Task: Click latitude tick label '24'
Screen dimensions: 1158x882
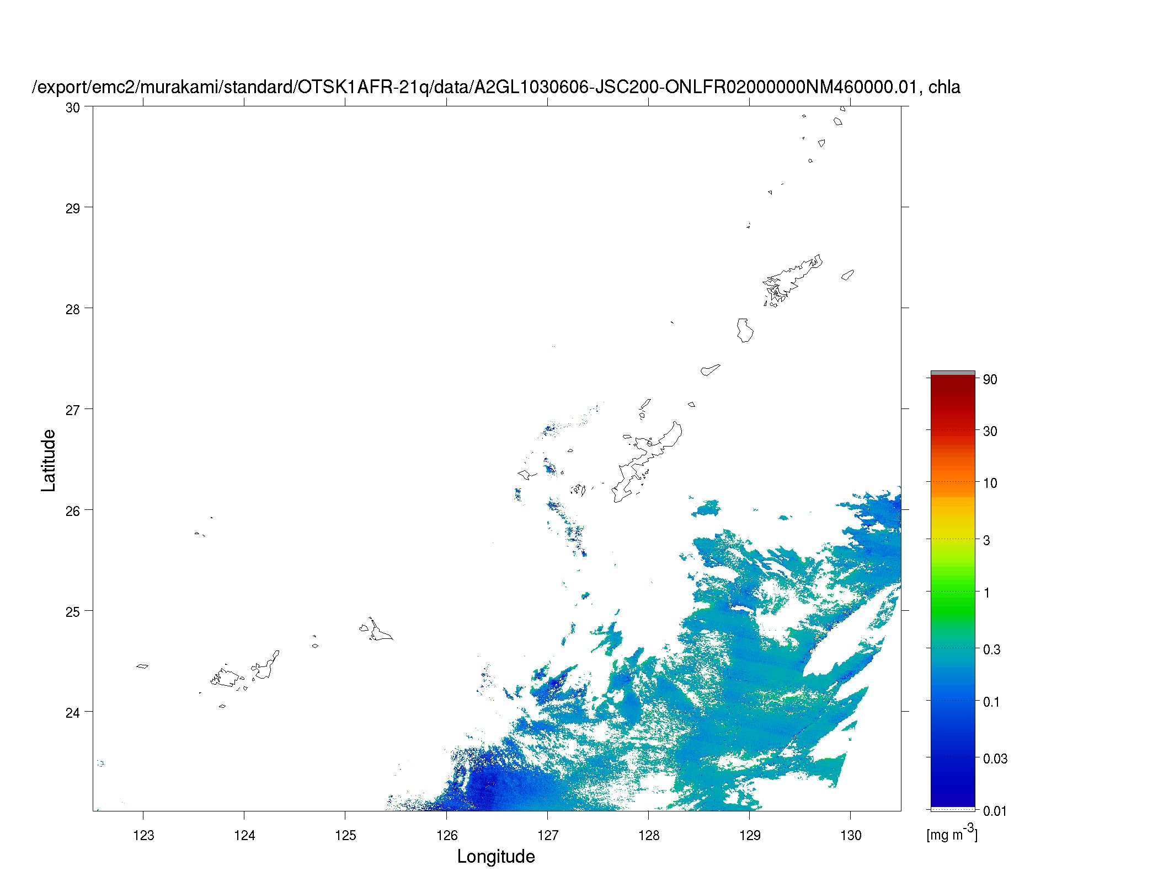Action: 73,713
